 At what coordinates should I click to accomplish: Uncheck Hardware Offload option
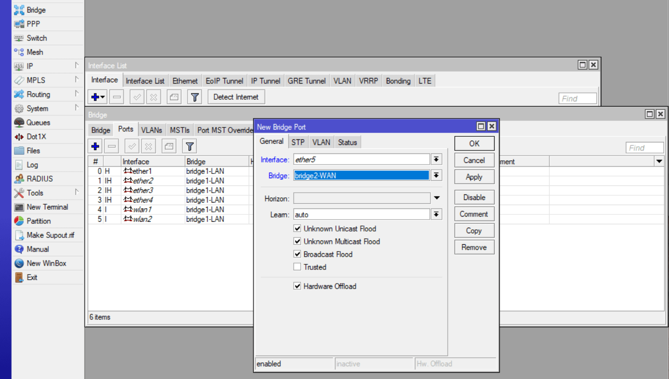297,286
